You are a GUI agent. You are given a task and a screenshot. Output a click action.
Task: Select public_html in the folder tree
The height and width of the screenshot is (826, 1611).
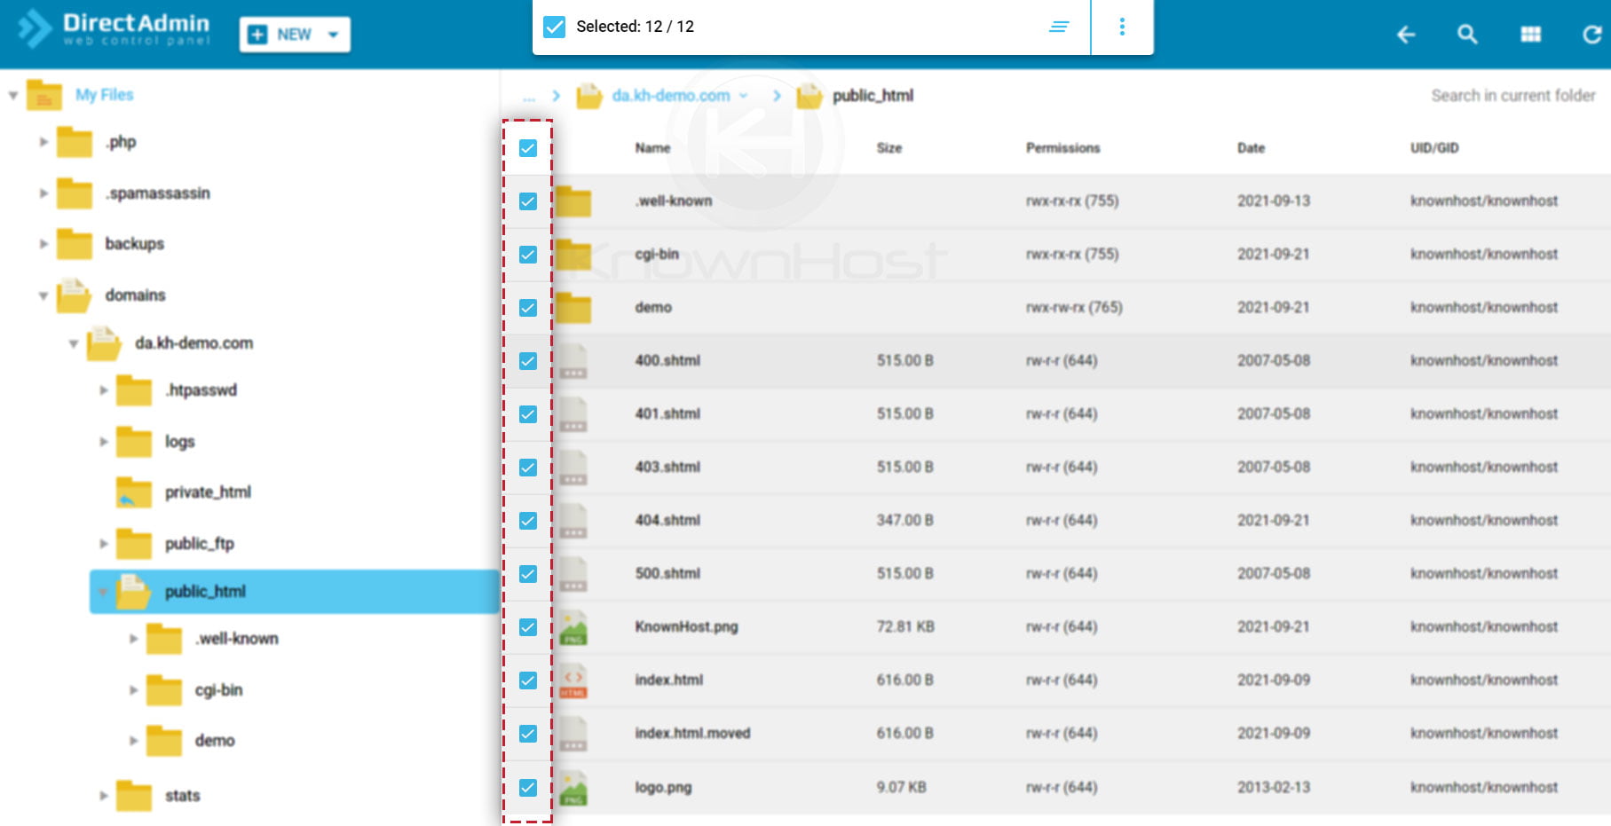click(x=206, y=591)
